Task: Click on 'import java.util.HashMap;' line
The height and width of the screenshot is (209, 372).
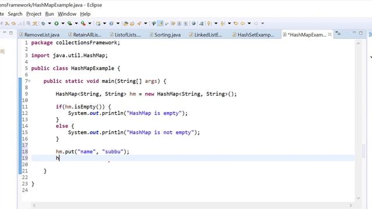Action: click(70, 56)
